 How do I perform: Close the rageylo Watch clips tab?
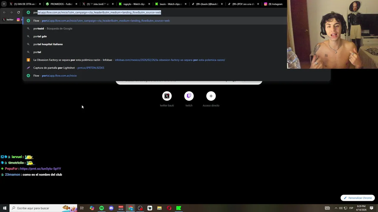149,4
